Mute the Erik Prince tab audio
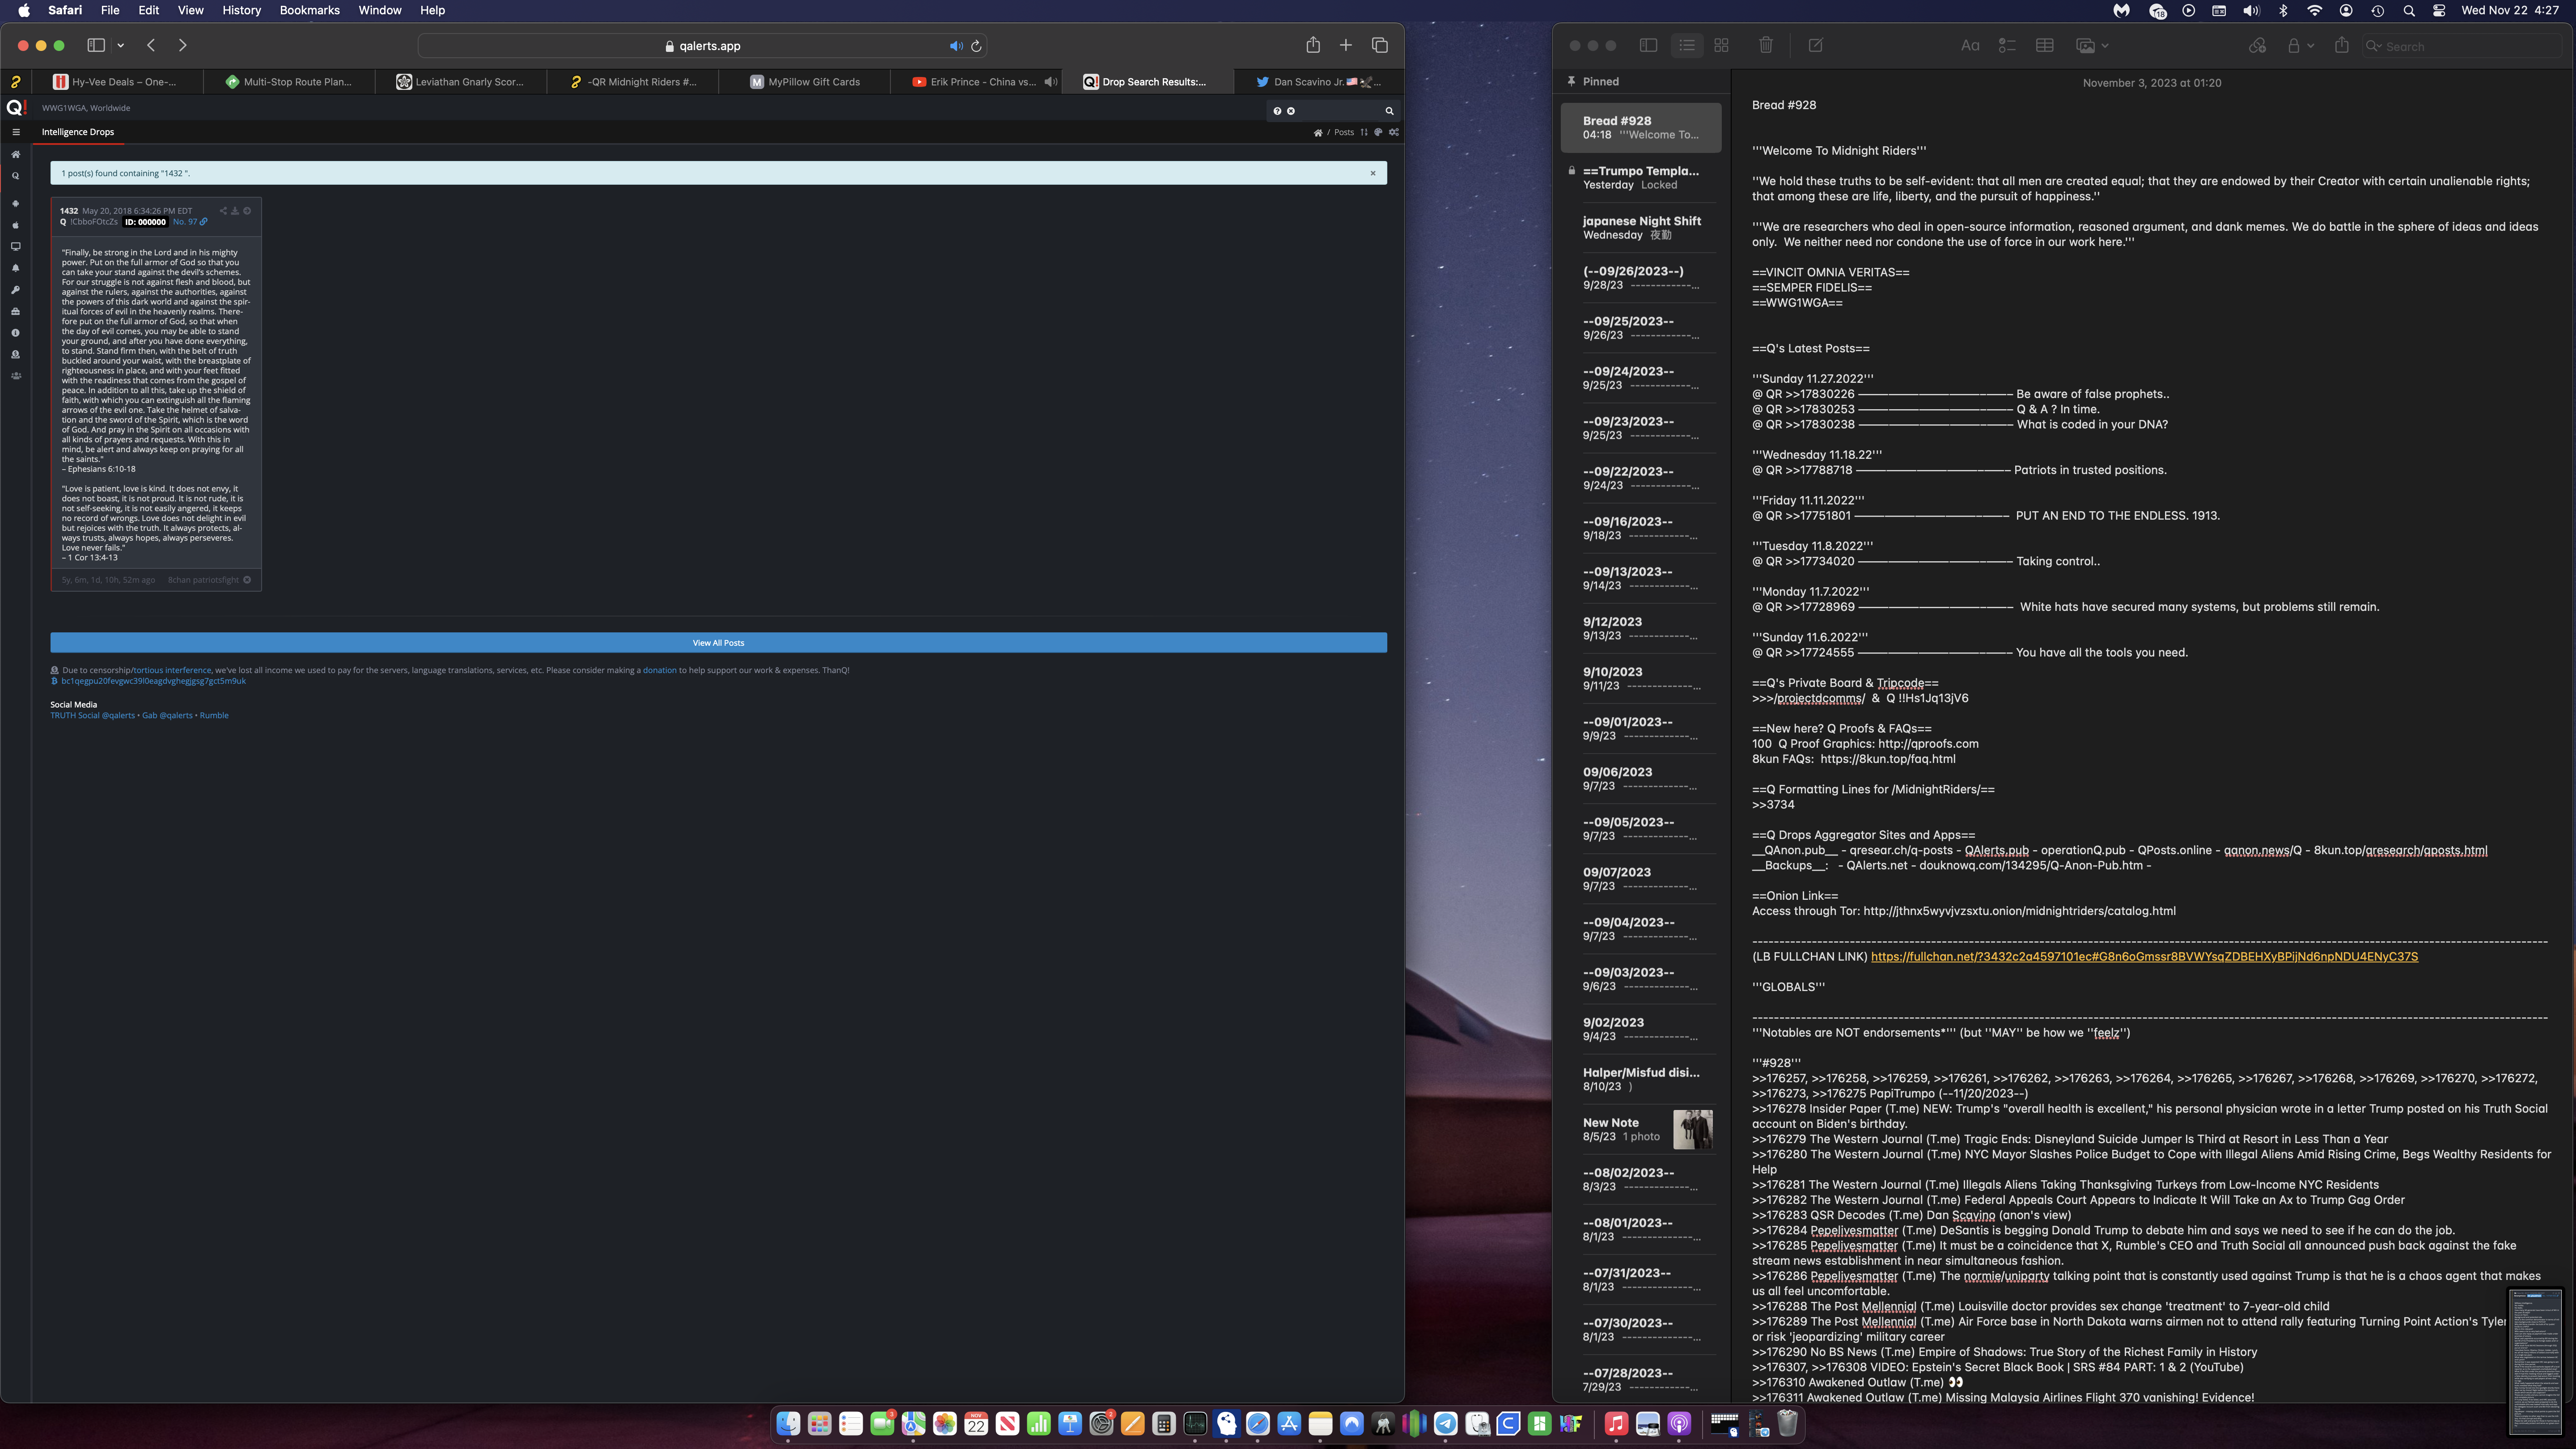The image size is (2576, 1449). tap(1050, 82)
